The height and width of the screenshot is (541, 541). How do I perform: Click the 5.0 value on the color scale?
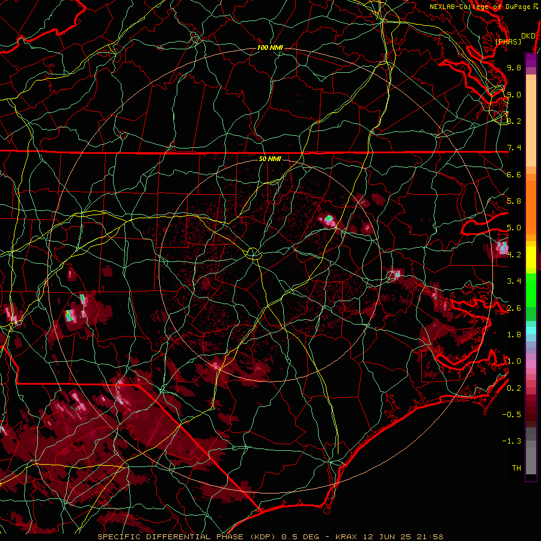point(514,228)
